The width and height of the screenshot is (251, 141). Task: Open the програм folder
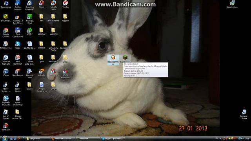(30, 86)
